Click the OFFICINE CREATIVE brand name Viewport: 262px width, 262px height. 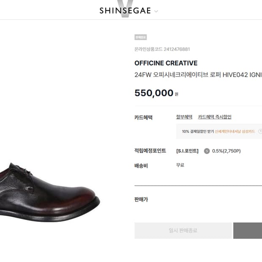pos(166,63)
